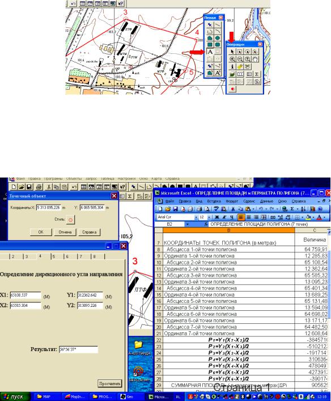Click Excel fill color bucket button
Viewport: 331px width, 401px height.
pos(308,217)
